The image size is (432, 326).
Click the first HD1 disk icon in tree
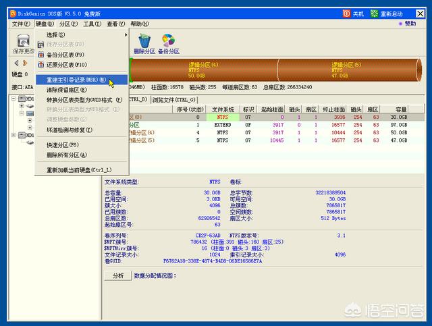pos(22,99)
